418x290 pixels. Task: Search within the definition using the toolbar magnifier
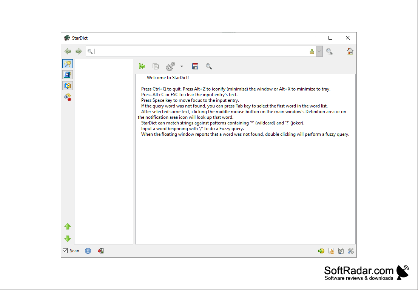point(209,66)
